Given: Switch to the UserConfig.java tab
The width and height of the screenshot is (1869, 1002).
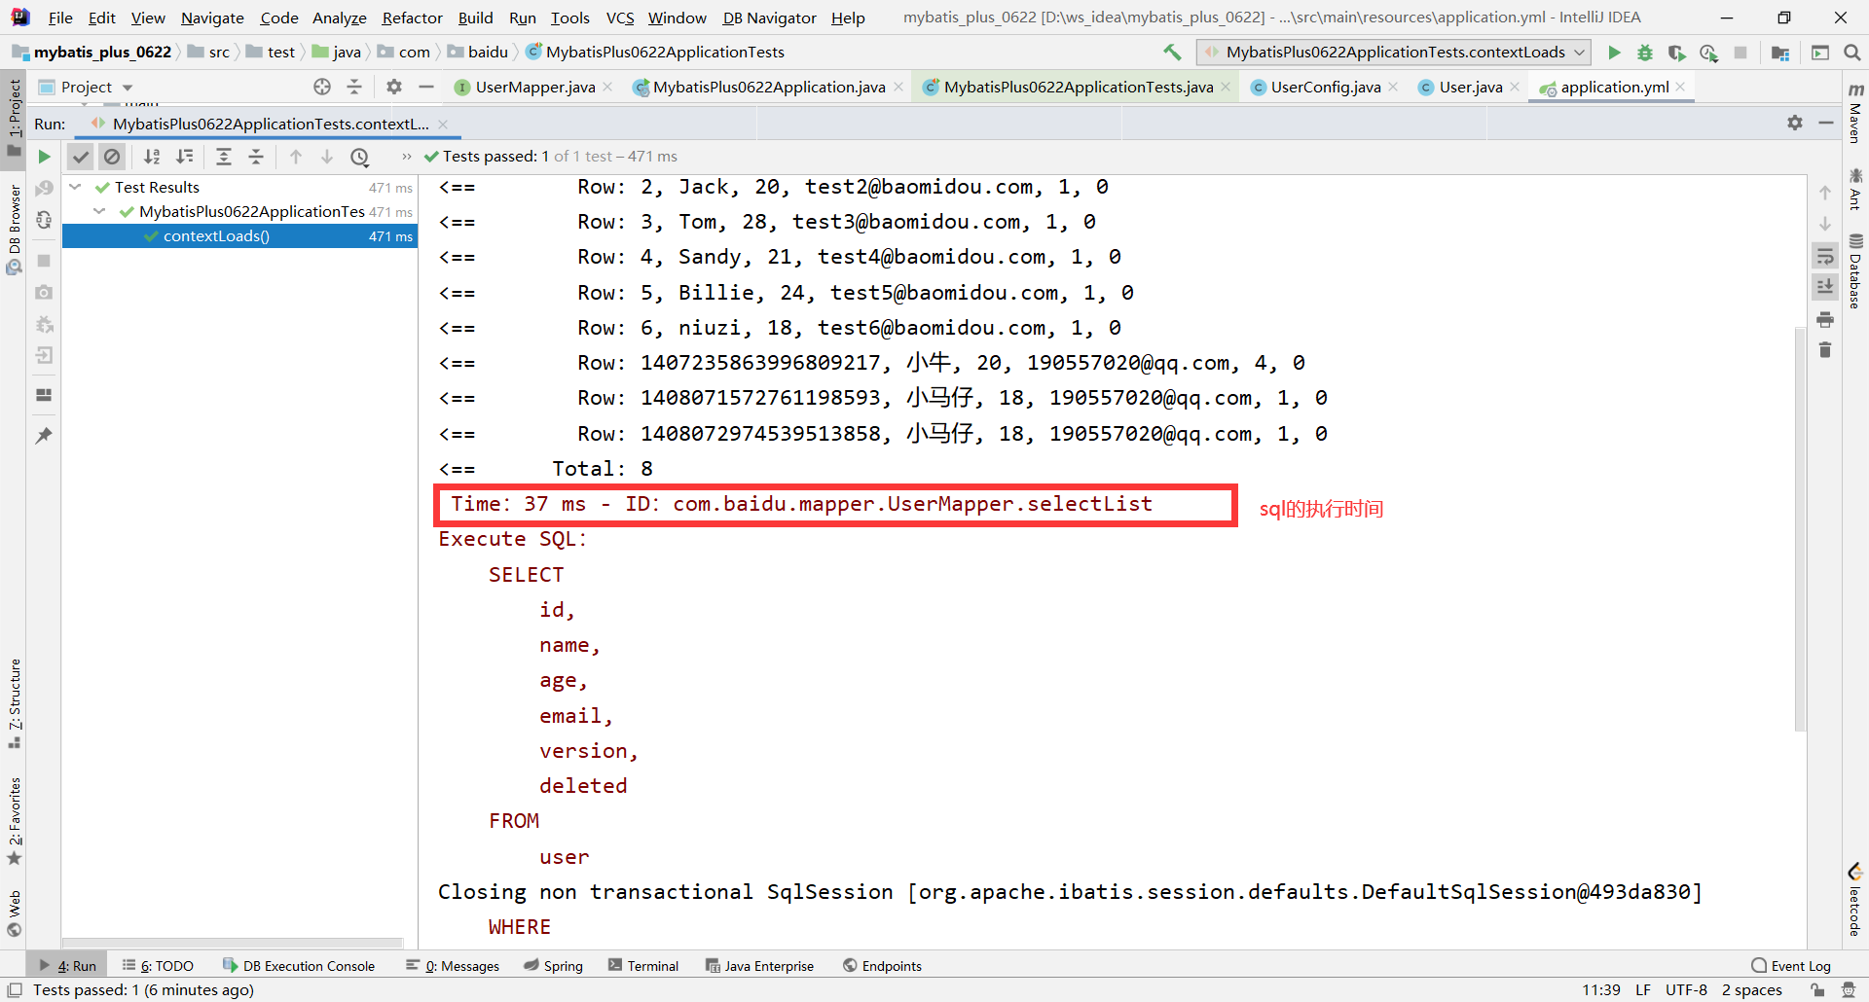Looking at the screenshot, I should (x=1325, y=88).
